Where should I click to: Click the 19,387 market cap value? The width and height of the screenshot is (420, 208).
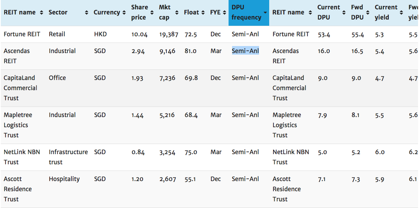168,35
